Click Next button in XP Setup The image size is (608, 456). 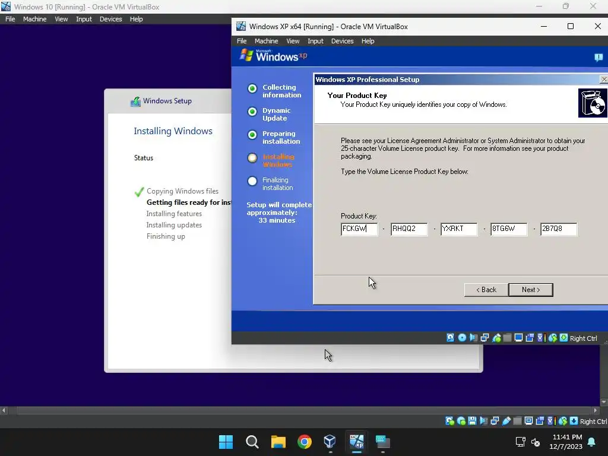tap(530, 290)
